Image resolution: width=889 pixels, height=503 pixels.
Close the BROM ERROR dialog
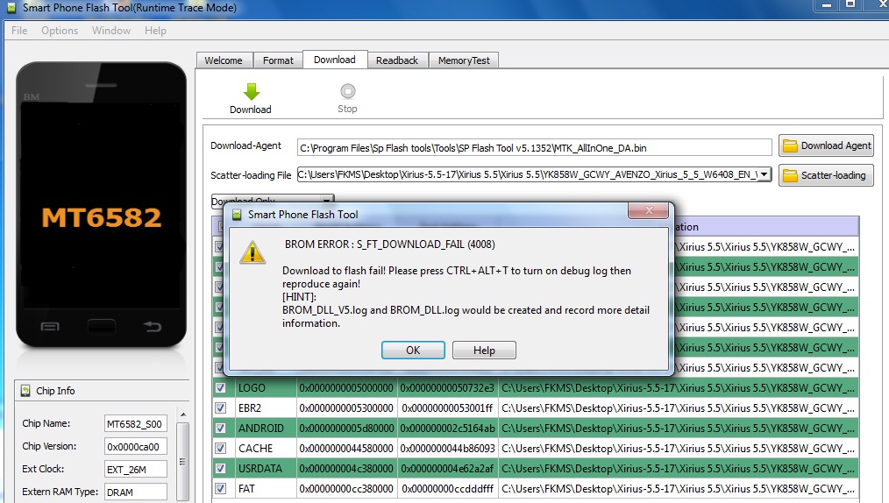649,210
